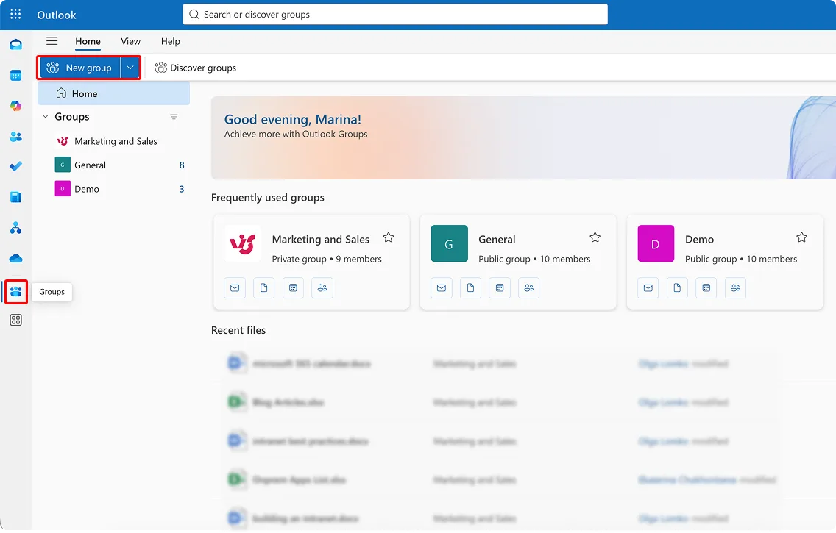Open the calendar icon on the Demo group card
The height and width of the screenshot is (533, 836).
706,287
